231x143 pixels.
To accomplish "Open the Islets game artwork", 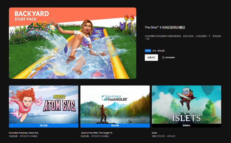I will [x=186, y=104].
